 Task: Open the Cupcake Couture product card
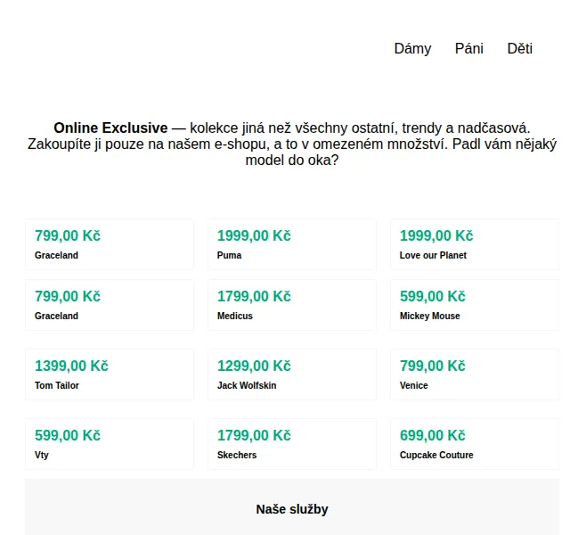475,444
